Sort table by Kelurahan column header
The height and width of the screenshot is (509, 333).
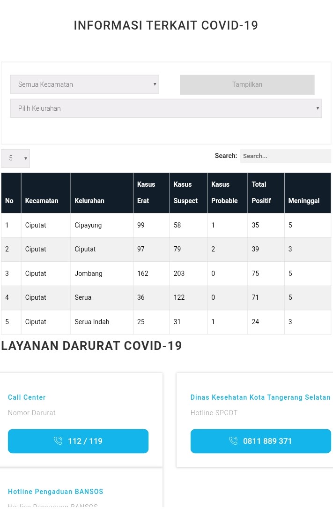pyautogui.click(x=89, y=201)
